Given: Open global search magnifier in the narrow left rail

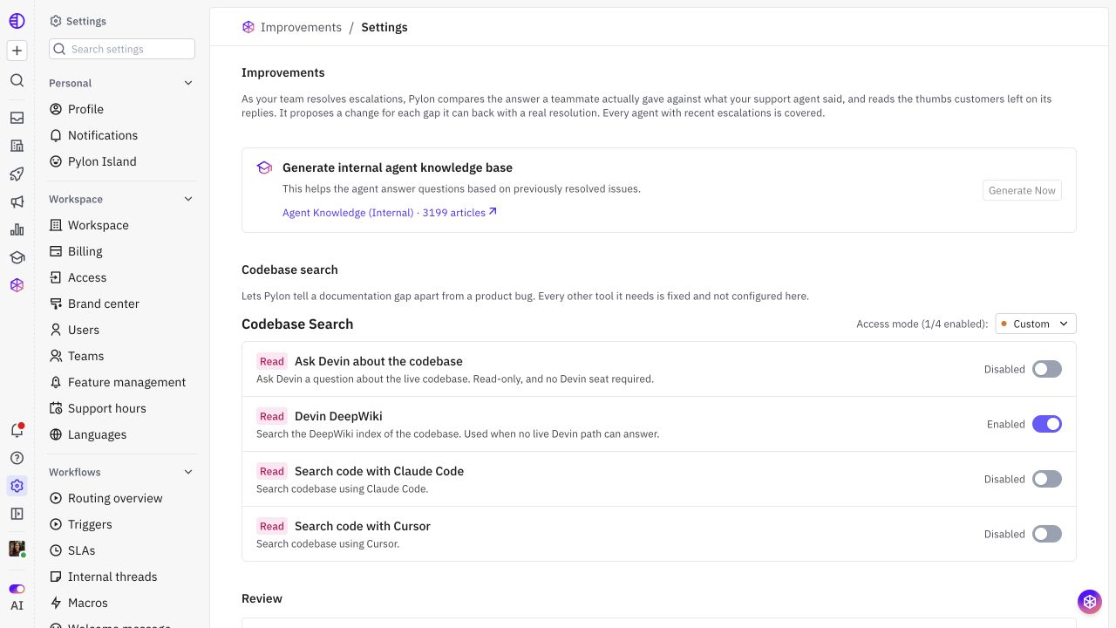Looking at the screenshot, I should point(17,80).
